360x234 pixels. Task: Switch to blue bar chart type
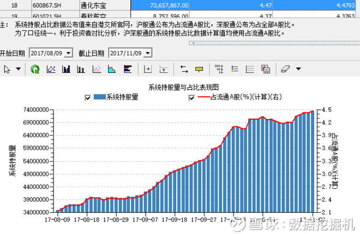tap(66, 69)
